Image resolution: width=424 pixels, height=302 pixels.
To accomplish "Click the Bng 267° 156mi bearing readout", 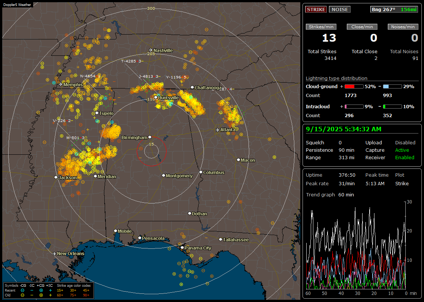I will [x=394, y=9].
